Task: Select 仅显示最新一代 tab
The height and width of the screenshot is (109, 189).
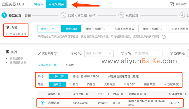Action: coord(47,65)
